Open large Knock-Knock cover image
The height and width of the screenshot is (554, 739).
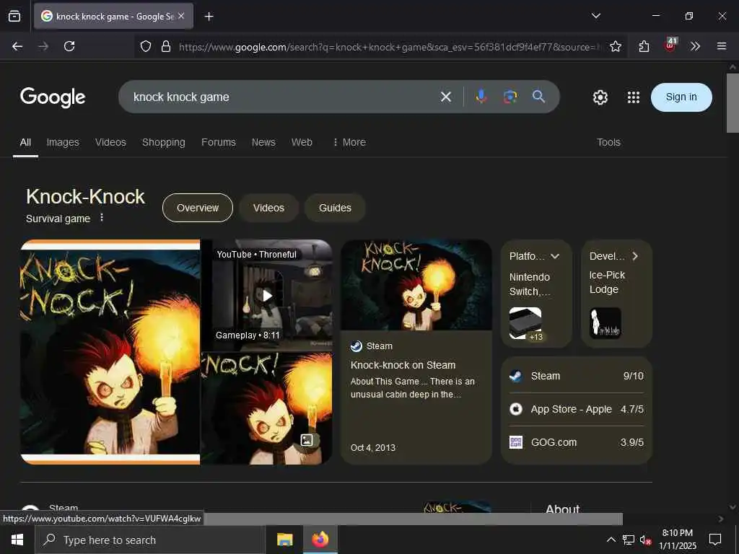(110, 352)
